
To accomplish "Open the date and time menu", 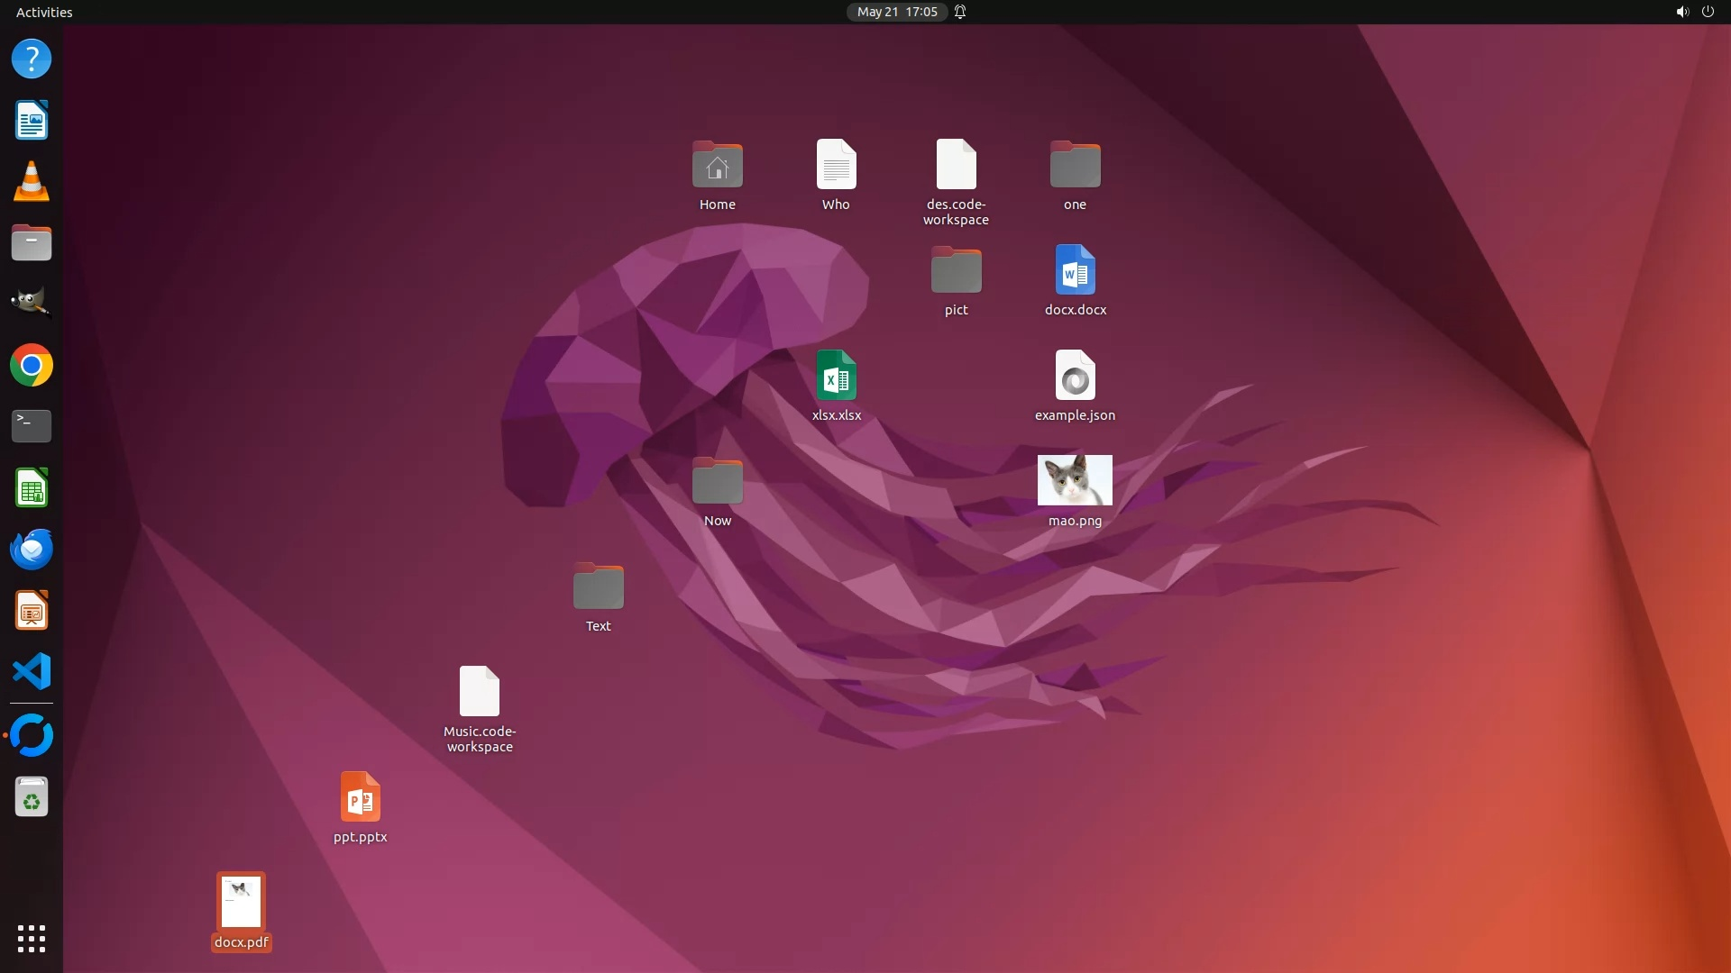I will pos(896,12).
